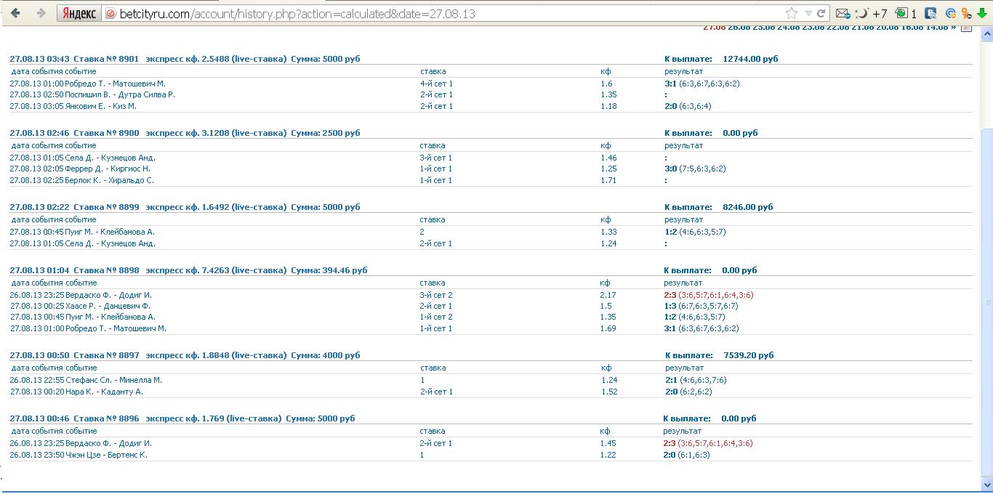The width and height of the screenshot is (993, 494).
Task: Click the result '3:0 (7:5,6:3,6:2)'
Action: 695,169
